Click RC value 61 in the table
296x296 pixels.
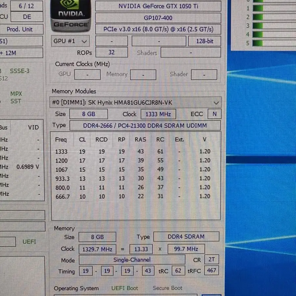tap(160, 151)
